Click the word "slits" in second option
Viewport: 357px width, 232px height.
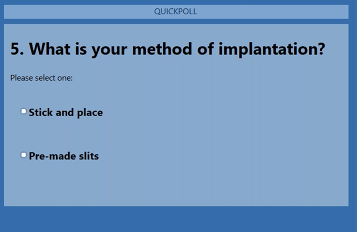pyautogui.click(x=89, y=156)
